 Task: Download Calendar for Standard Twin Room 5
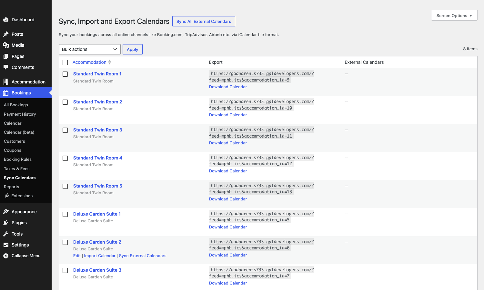tap(228, 199)
